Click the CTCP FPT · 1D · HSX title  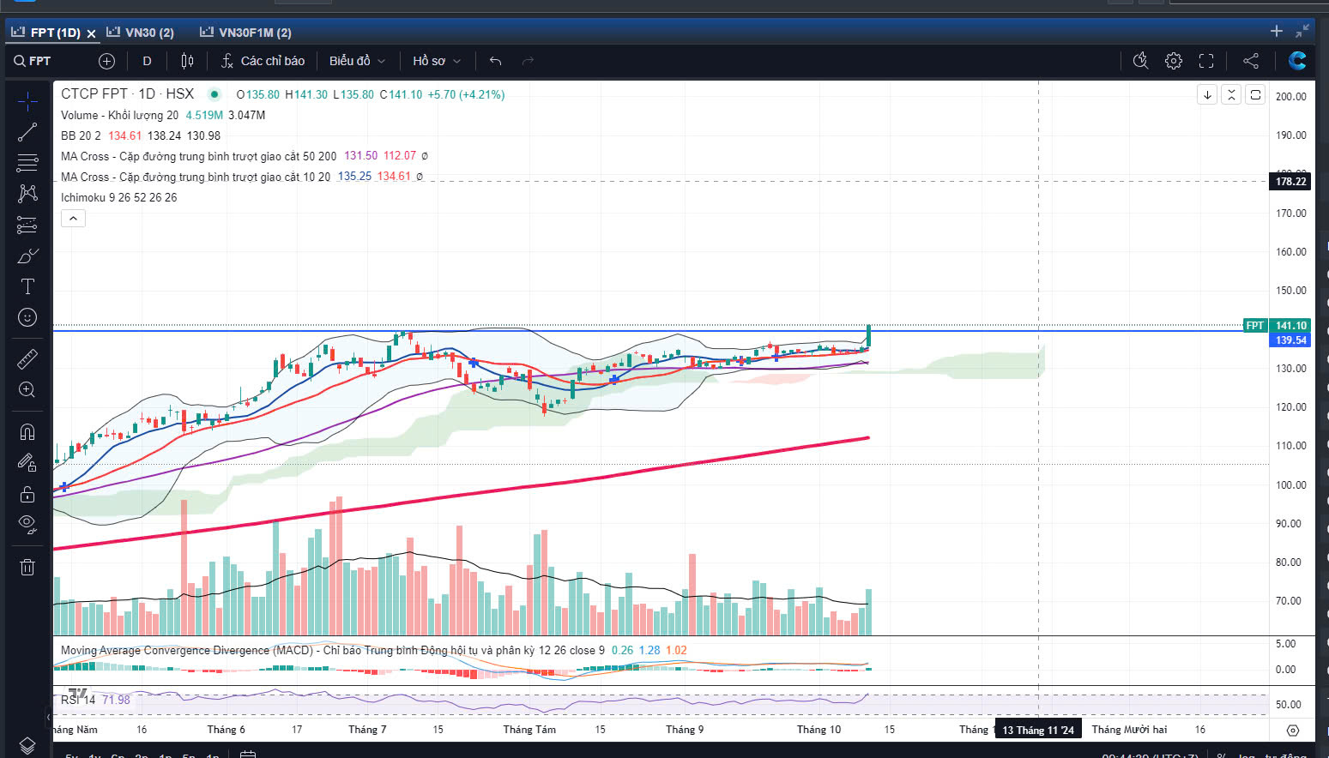(x=127, y=94)
